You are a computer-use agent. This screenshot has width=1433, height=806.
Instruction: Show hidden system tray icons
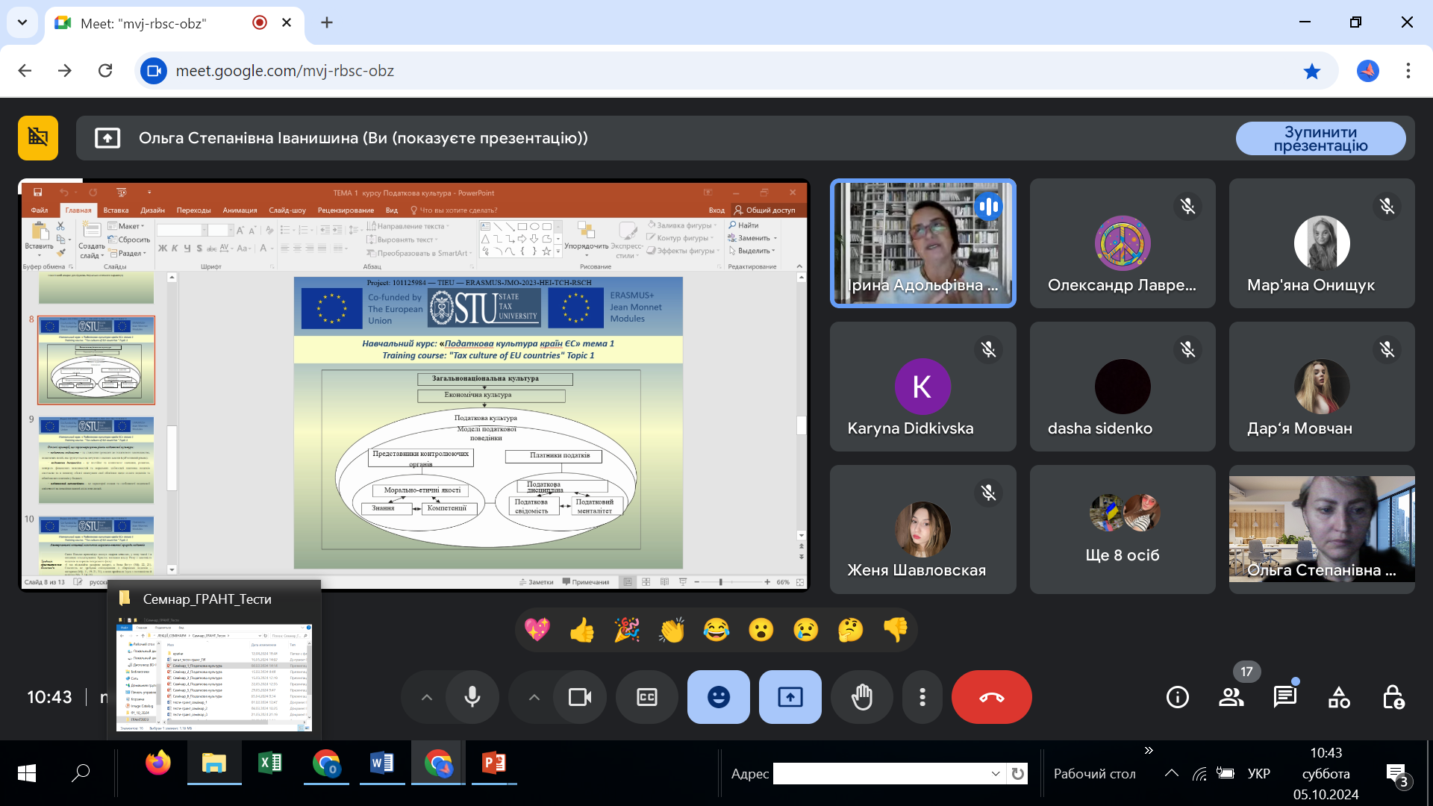1172,773
